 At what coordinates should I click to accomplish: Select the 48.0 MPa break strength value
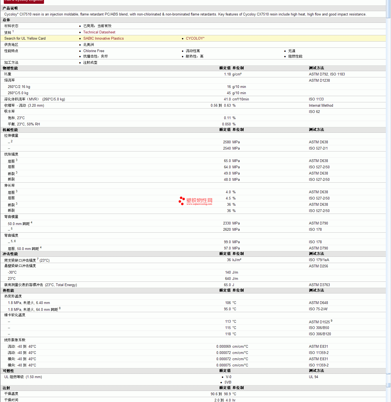232,179
